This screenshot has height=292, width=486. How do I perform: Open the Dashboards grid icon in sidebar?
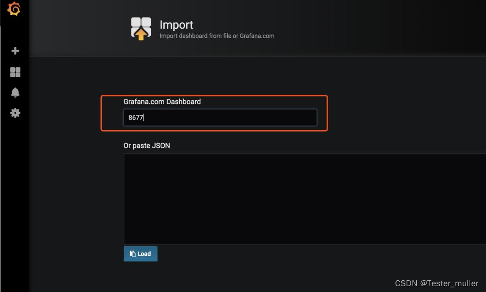pyautogui.click(x=15, y=72)
